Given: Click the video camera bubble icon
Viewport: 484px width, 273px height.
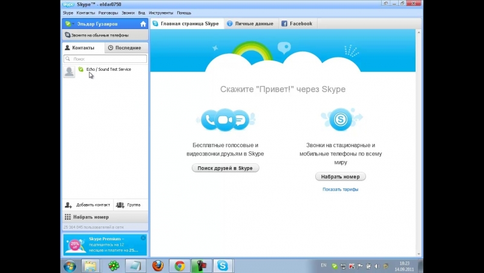Looking at the screenshot, I should [x=225, y=119].
